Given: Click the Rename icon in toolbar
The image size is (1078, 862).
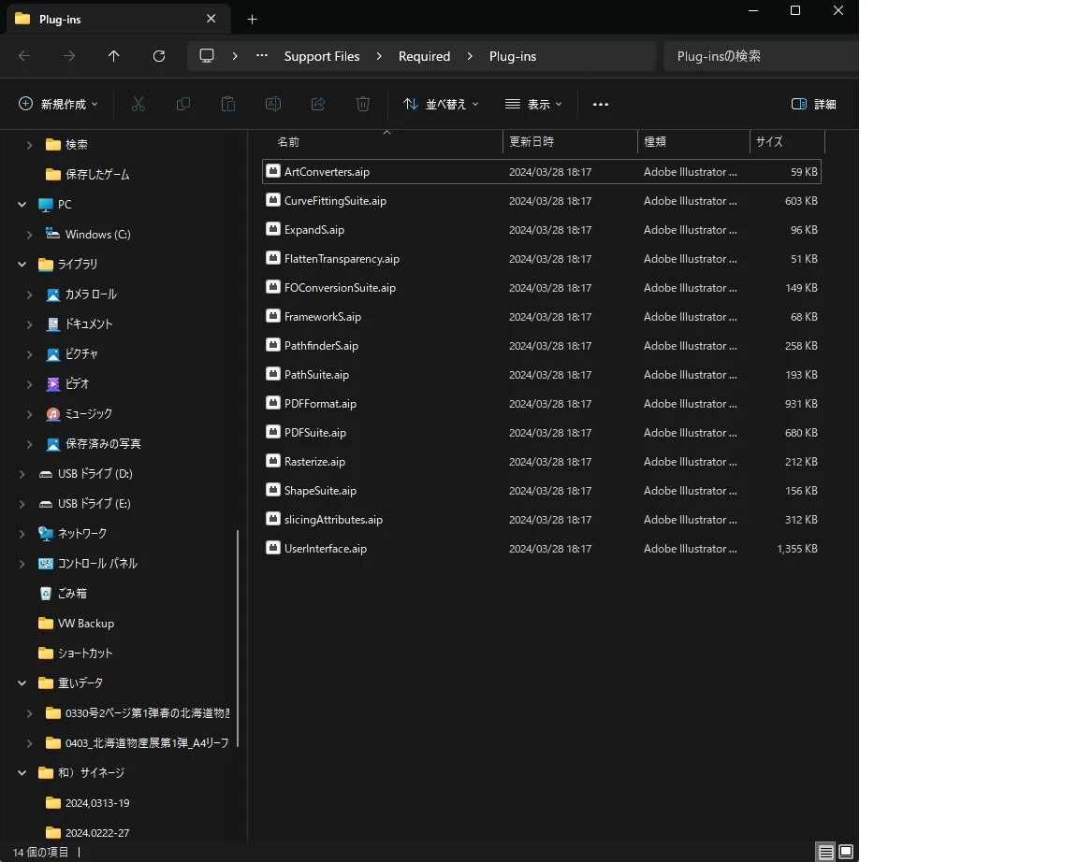Looking at the screenshot, I should (273, 104).
